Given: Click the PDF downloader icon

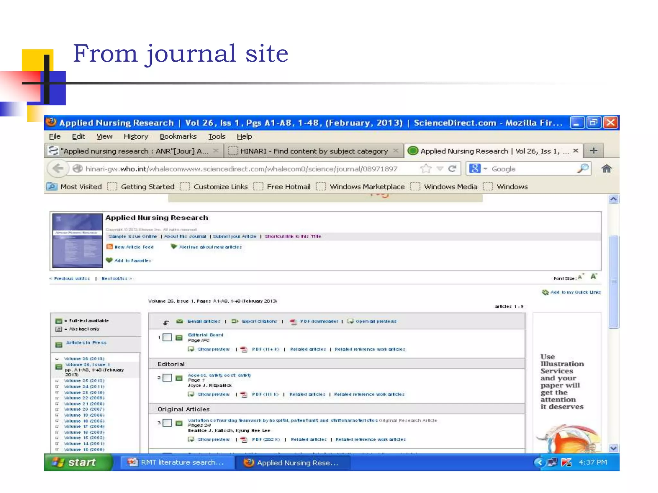Looking at the screenshot, I should (x=293, y=322).
